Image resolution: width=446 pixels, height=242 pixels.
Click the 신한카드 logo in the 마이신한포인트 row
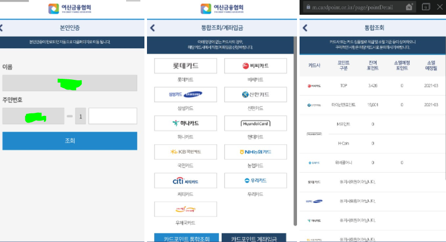(314, 105)
